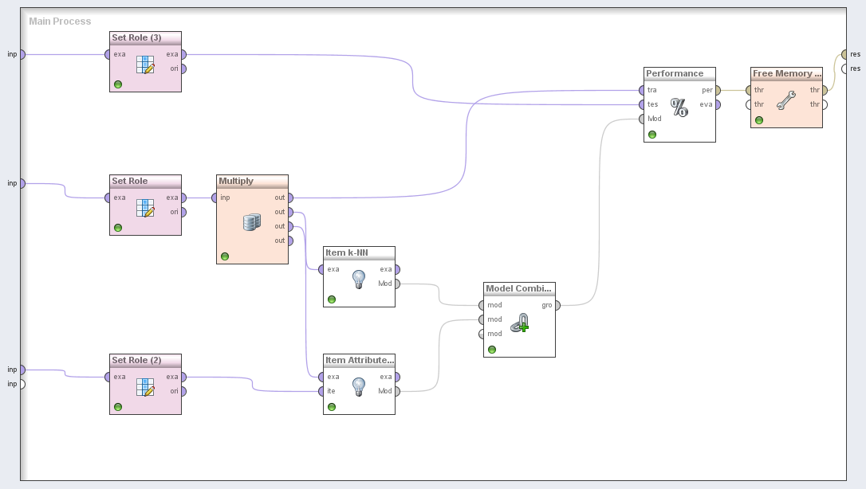Click the 'ite' input port on Item Attribute
This screenshot has width=866, height=489.
click(321, 391)
